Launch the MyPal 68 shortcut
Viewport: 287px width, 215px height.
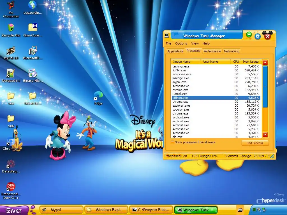[x=11, y=53]
